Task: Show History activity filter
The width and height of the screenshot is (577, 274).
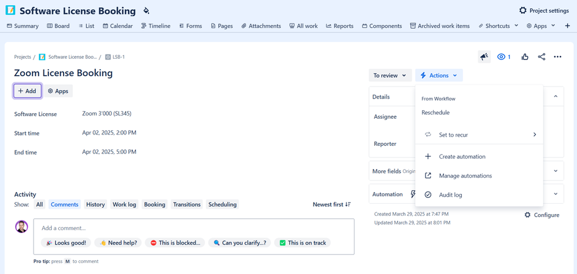Action: point(95,204)
